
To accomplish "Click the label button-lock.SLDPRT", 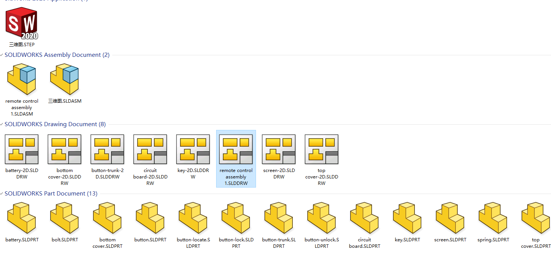I will 236,243.
